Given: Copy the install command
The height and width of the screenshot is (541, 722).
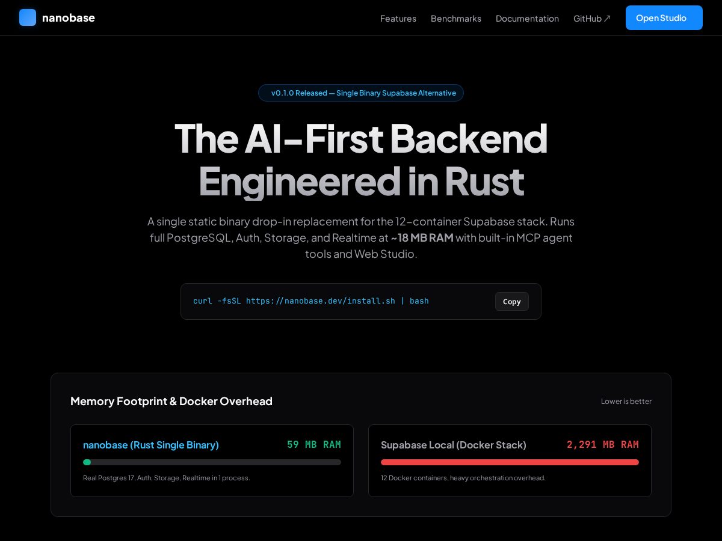Looking at the screenshot, I should (512, 302).
